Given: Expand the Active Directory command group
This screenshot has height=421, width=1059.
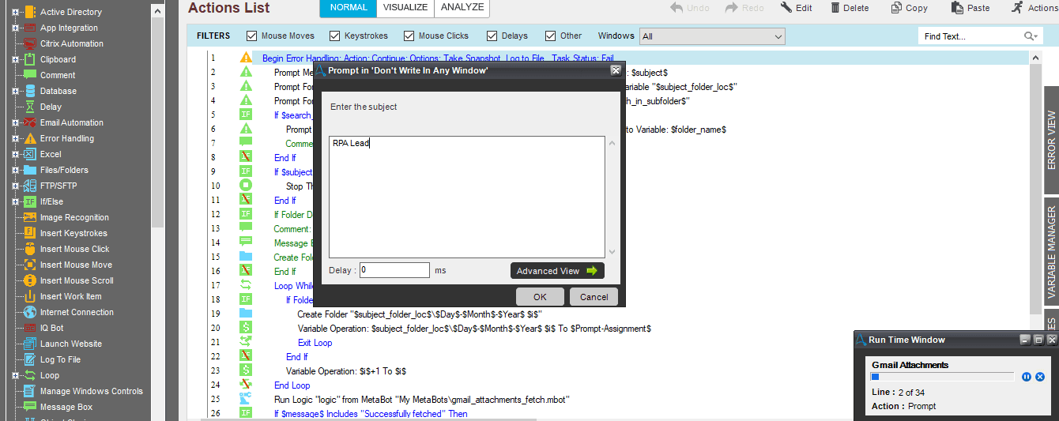Looking at the screenshot, I should pyautogui.click(x=15, y=12).
